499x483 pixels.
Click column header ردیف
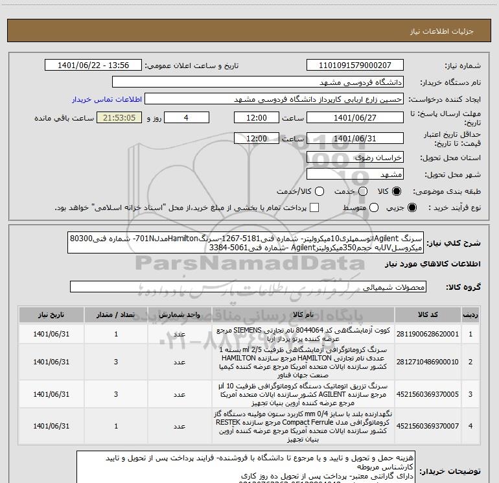click(x=470, y=315)
